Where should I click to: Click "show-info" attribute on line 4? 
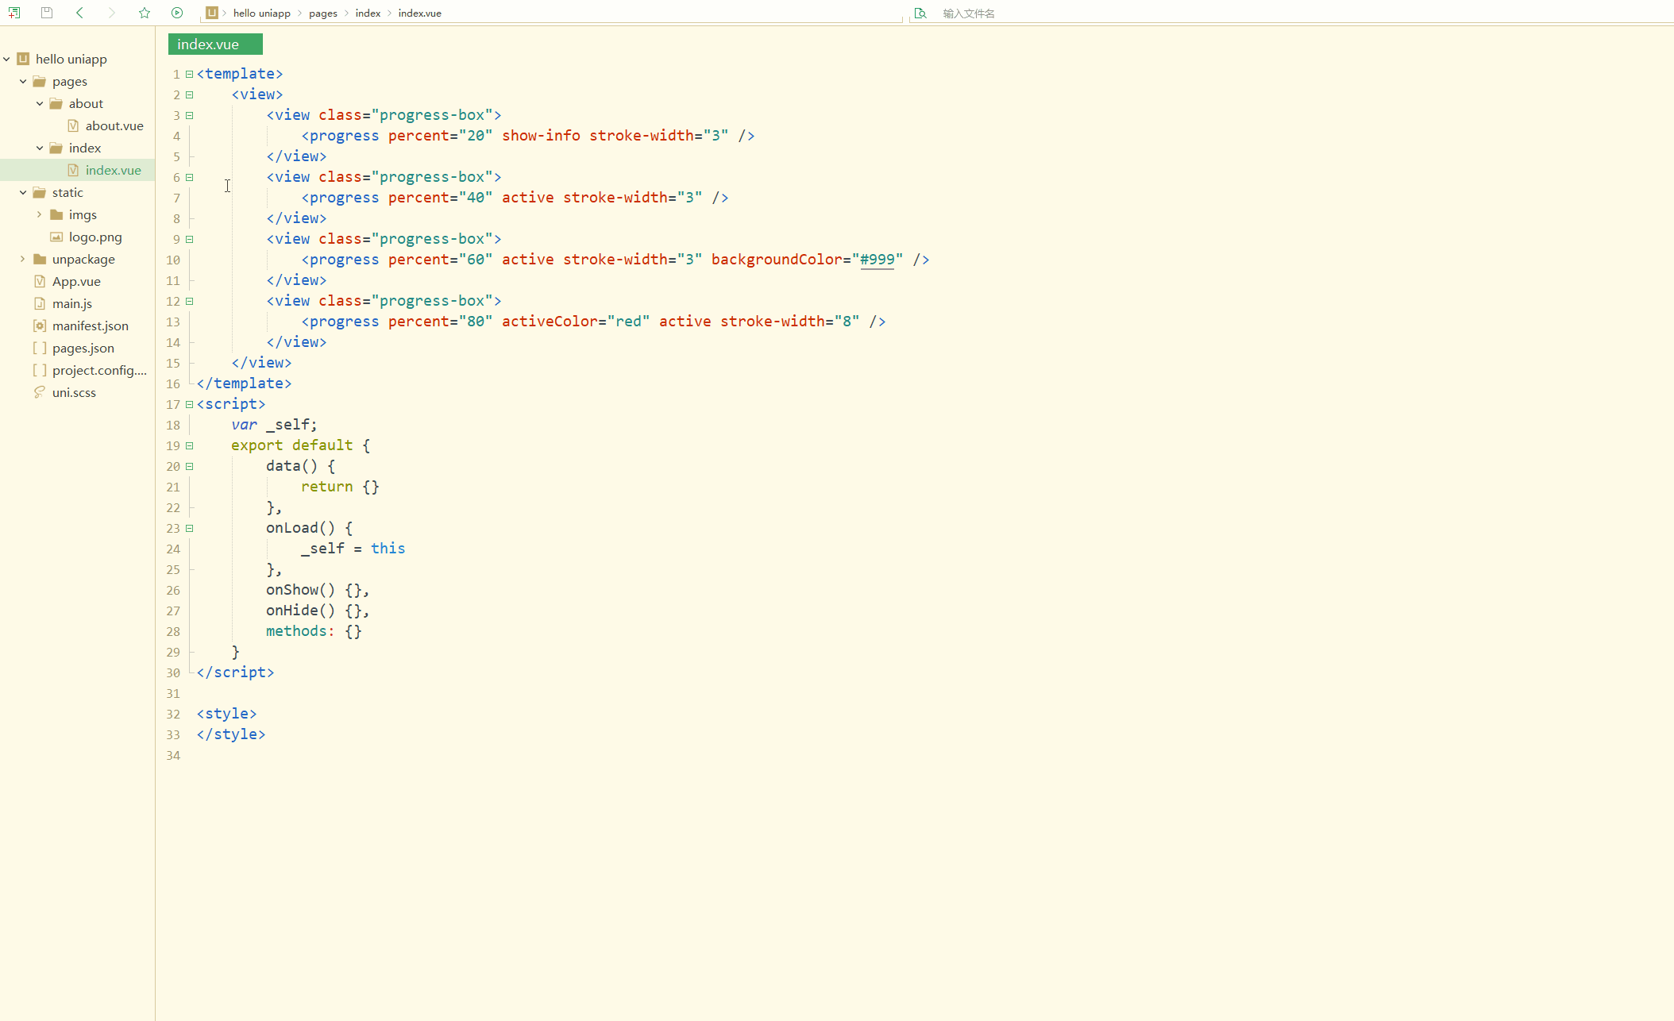coord(541,136)
